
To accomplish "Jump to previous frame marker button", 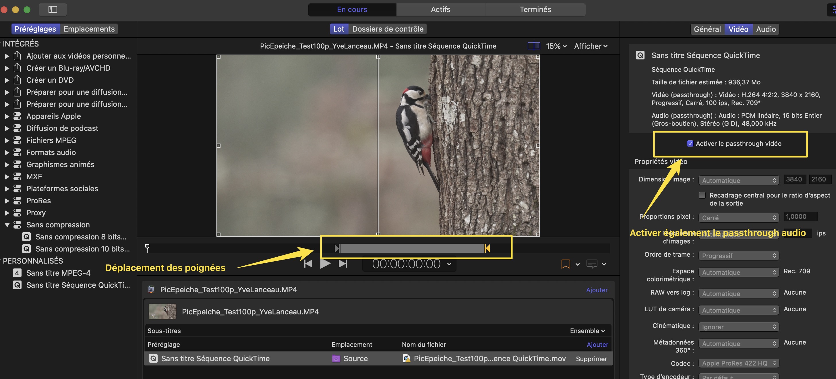I will pyautogui.click(x=308, y=264).
